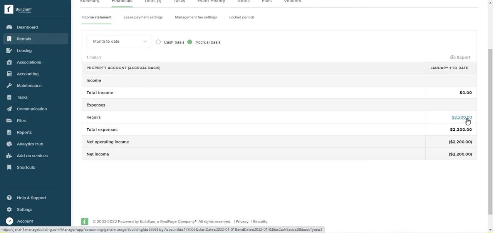Click Net income ($2,200.00) value
Viewport: 493px width, 233px height.
click(x=460, y=154)
